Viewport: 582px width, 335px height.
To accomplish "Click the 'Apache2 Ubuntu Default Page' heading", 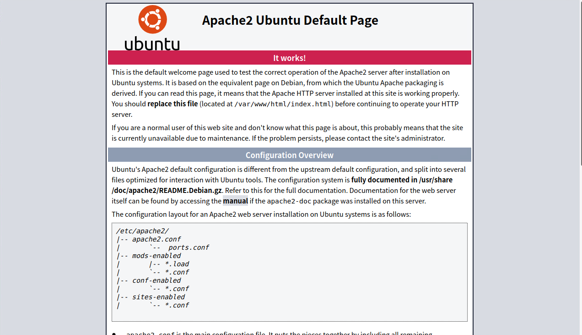I will tap(290, 21).
